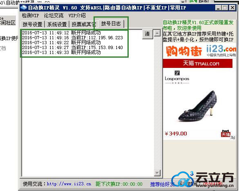The width and height of the screenshot is (239, 191).
Task: Click the log scrollbar up arrow
Action: 157,33
